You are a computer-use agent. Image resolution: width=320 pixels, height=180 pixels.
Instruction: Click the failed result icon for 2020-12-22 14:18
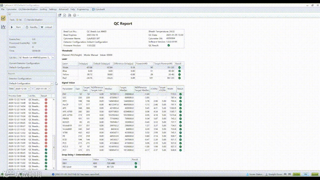pyautogui.click(x=46, y=100)
